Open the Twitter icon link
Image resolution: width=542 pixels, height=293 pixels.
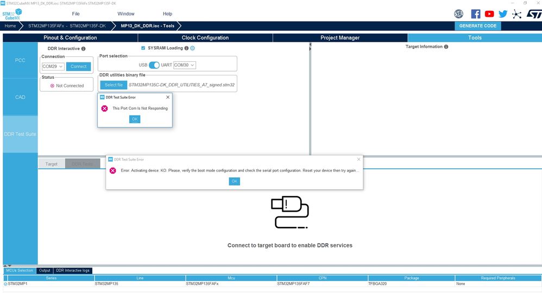tap(503, 14)
